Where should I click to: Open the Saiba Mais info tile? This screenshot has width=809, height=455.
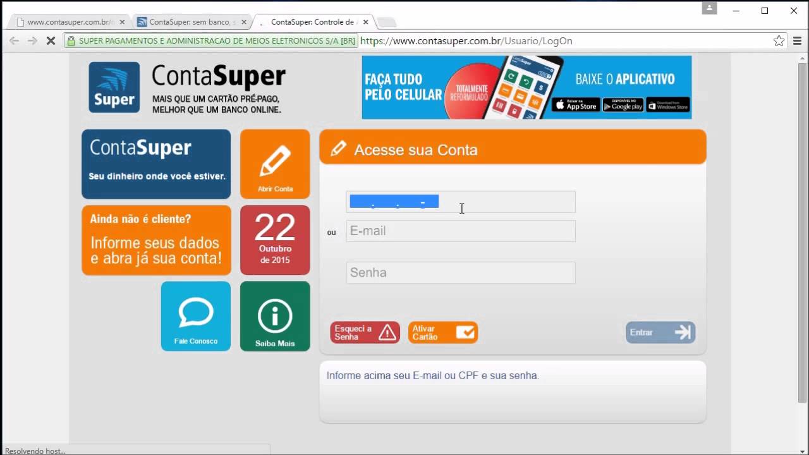pyautogui.click(x=275, y=316)
